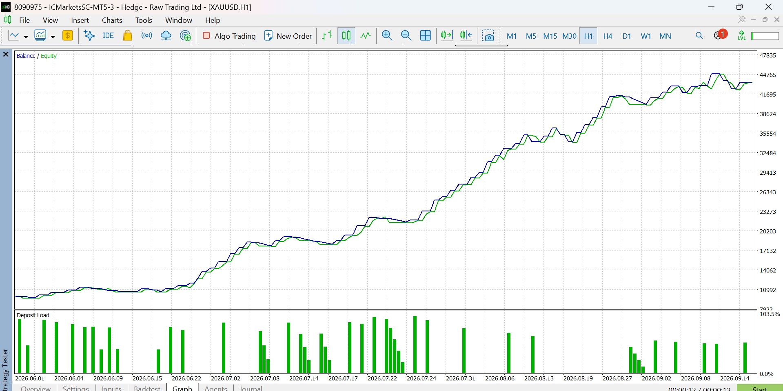
Task: Take a chart screenshot with the camera icon
Action: (x=488, y=36)
